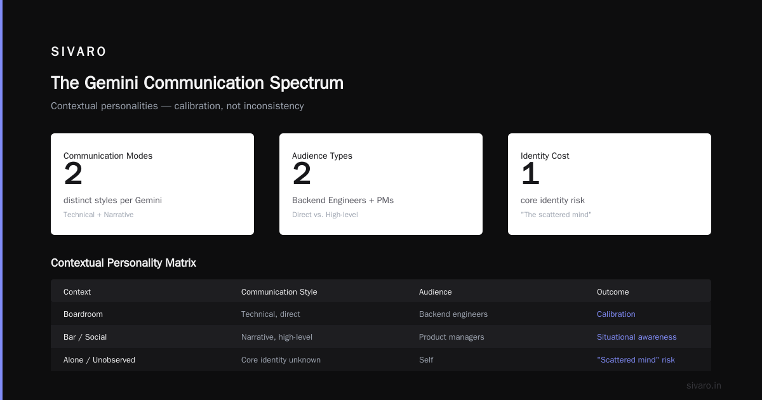This screenshot has width=762, height=400.
Task: Select 'The Gemini Communication Spectrum' heading
Action: 197,83
